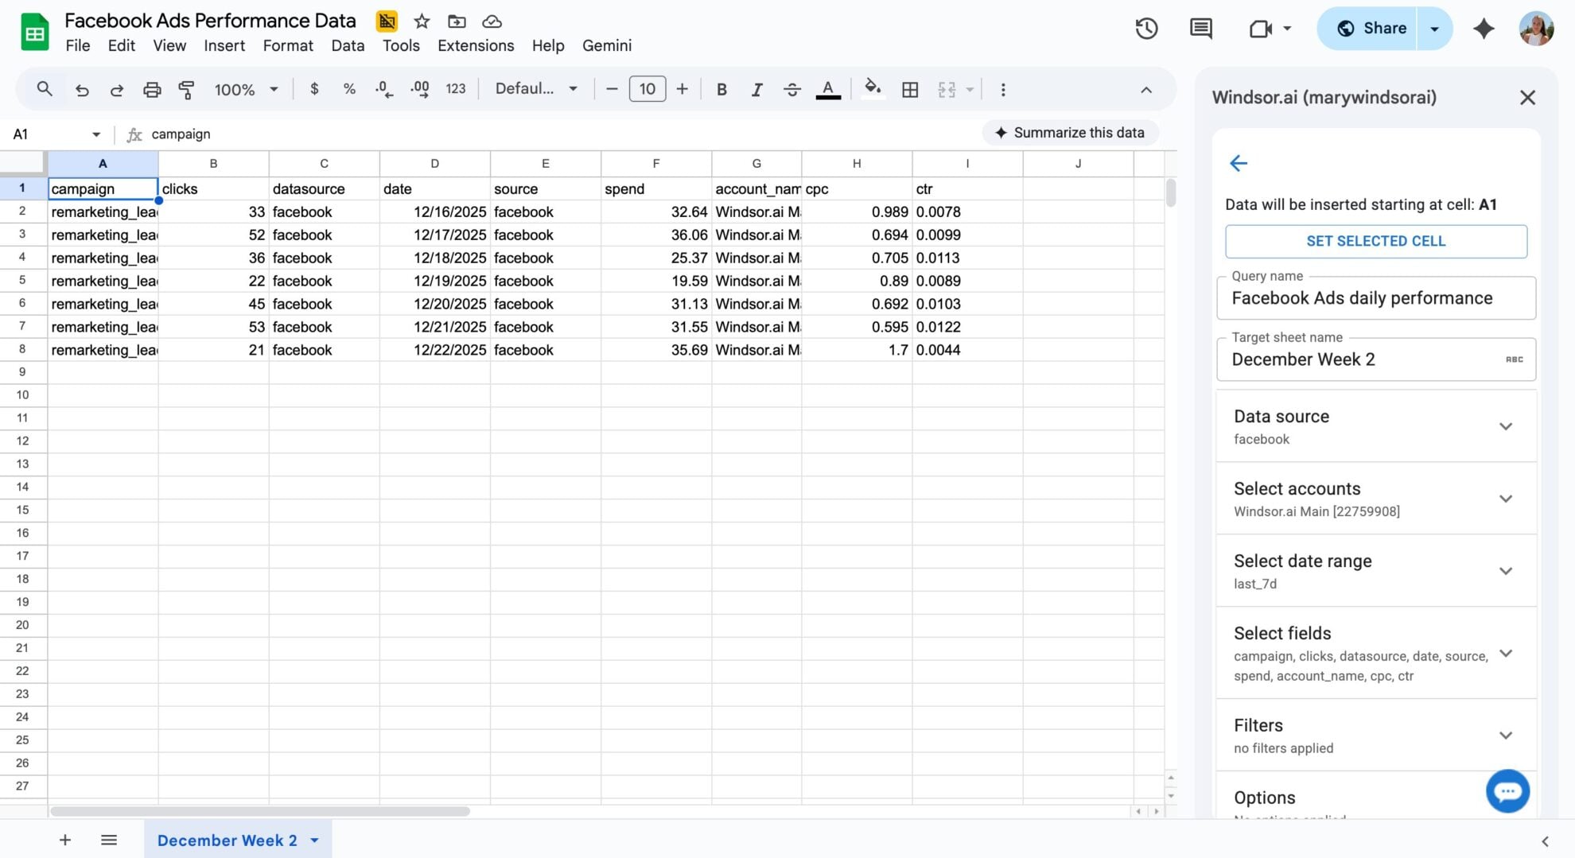Viewport: 1575px width, 858px height.
Task: Toggle bold formatting
Action: [721, 89]
